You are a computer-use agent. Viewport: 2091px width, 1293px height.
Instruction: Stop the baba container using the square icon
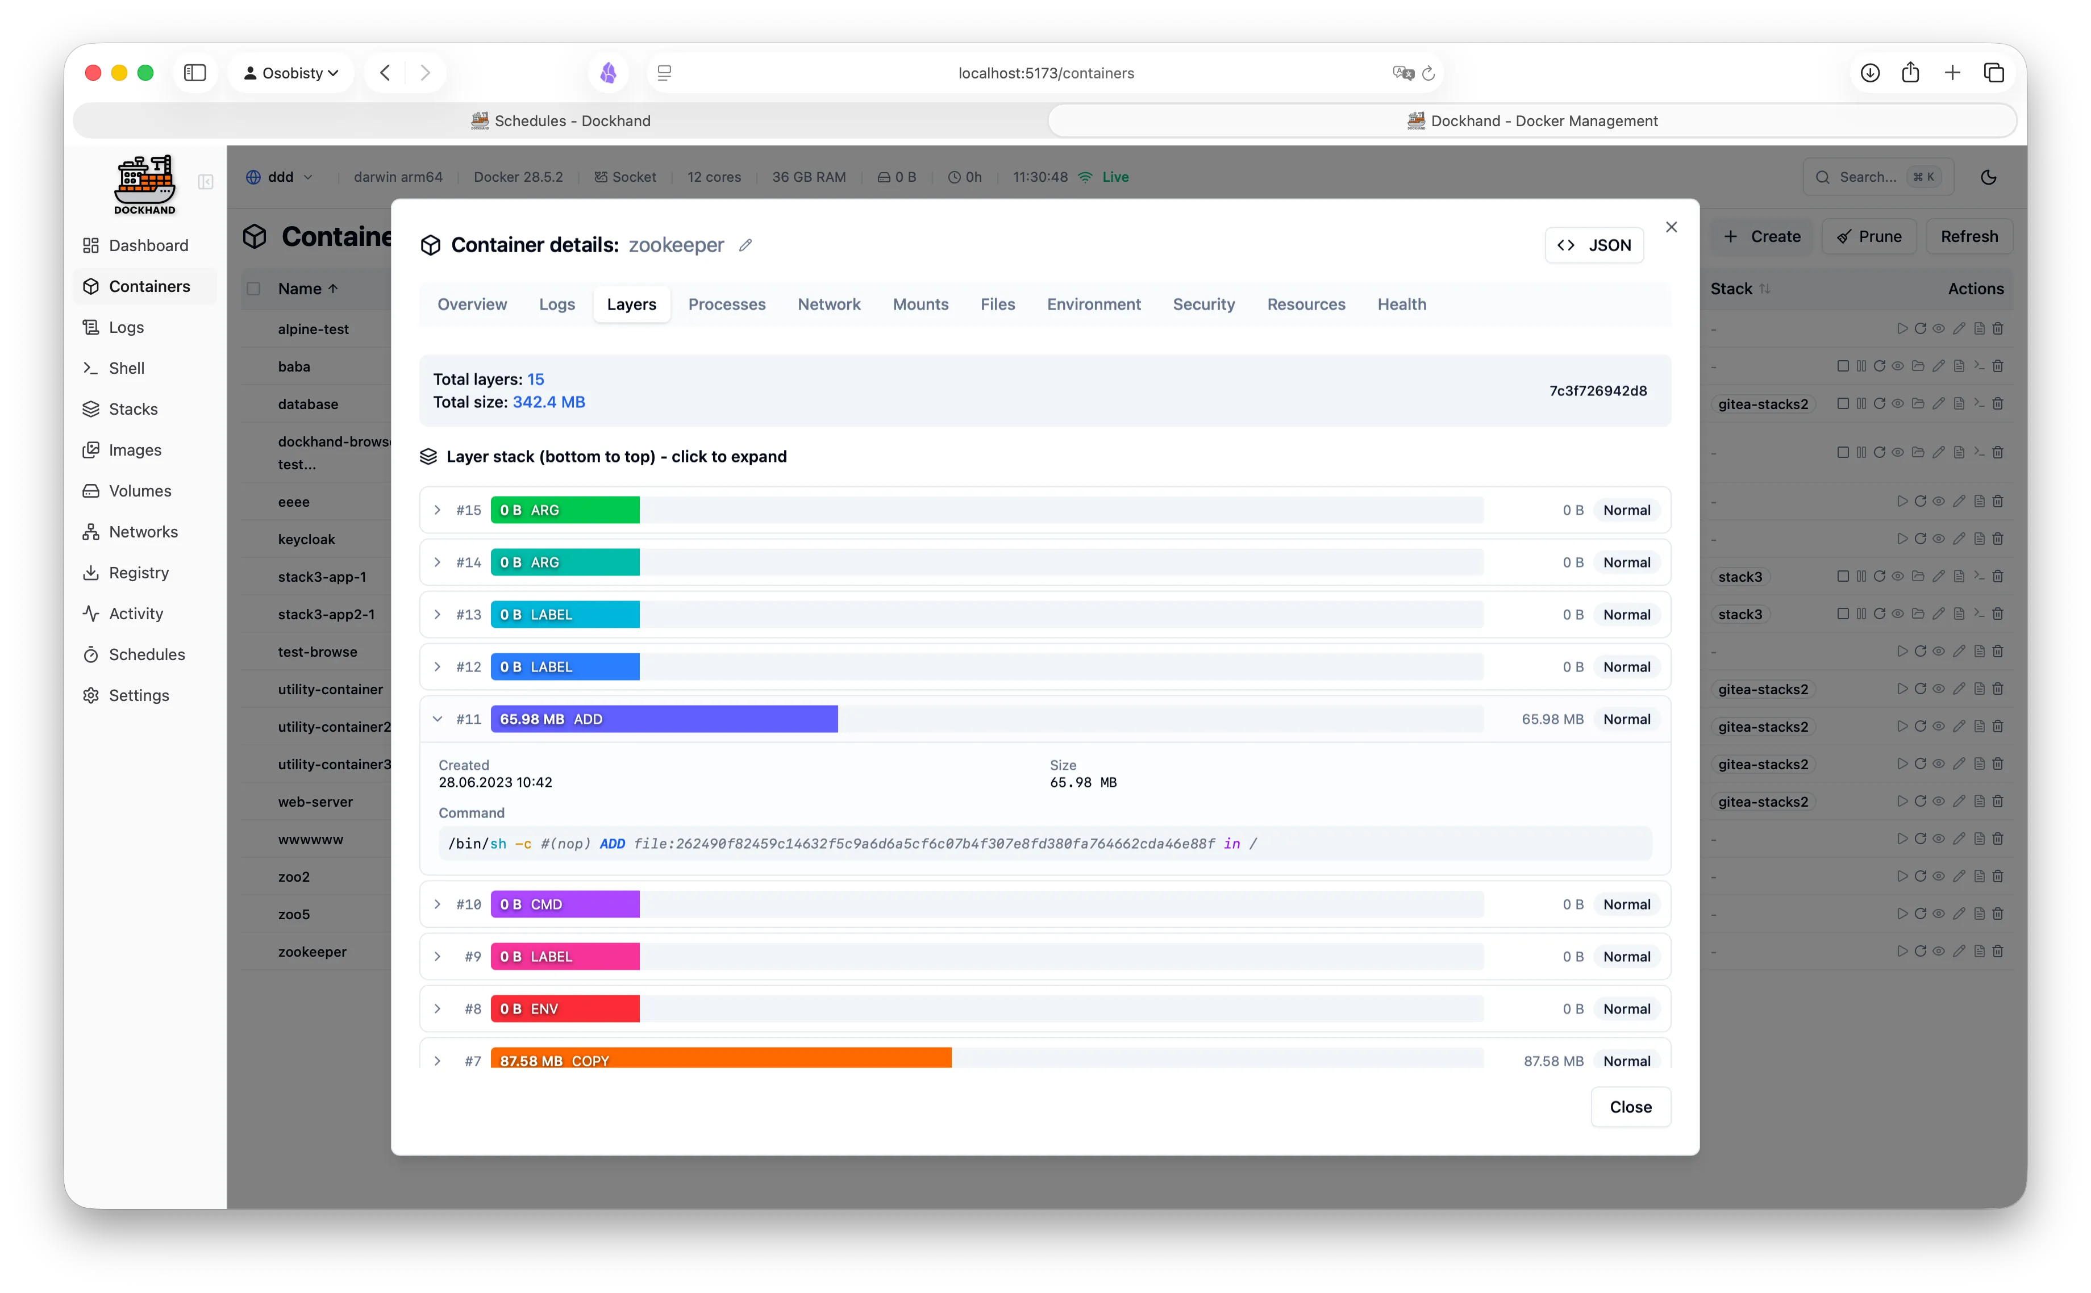click(x=1843, y=366)
